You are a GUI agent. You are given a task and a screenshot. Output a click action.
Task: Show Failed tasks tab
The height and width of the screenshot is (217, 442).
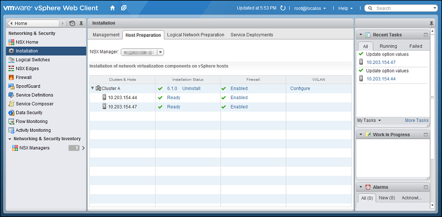pos(416,46)
